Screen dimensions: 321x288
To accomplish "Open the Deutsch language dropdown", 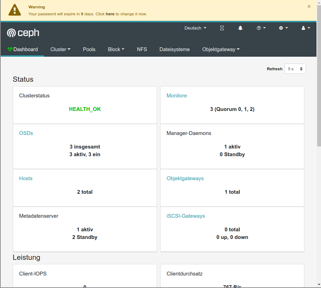I will click(195, 28).
